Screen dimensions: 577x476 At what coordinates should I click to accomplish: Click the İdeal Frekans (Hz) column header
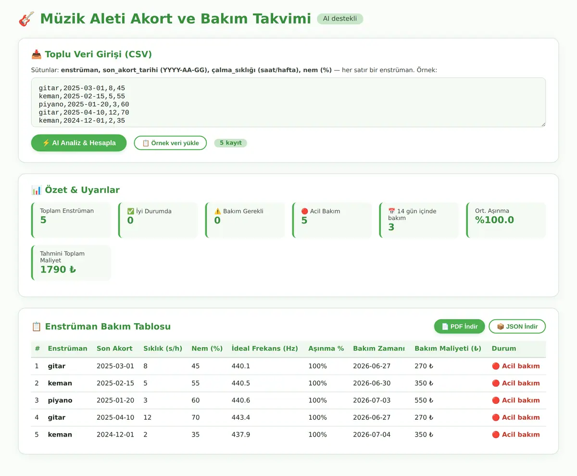coord(265,349)
